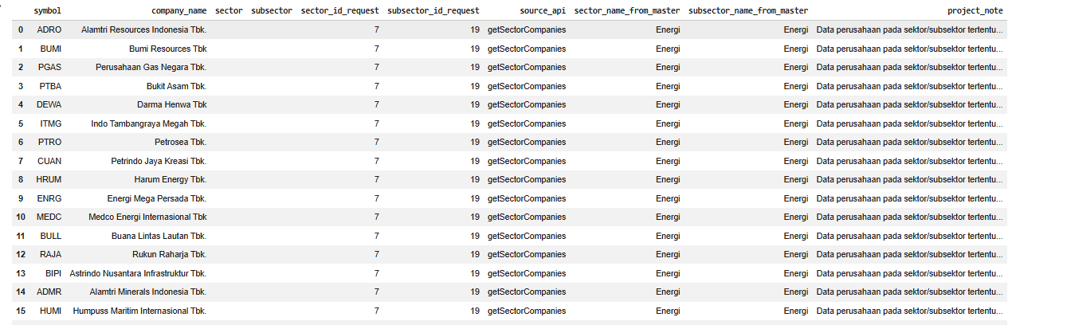1067x325 pixels.
Task: Click row index 10 label
Action: pos(21,217)
